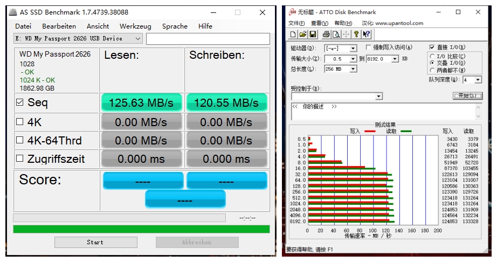The image size is (497, 262).
Task: Click the Zugriffszeit read result 0.000 ms
Action: 141,158
